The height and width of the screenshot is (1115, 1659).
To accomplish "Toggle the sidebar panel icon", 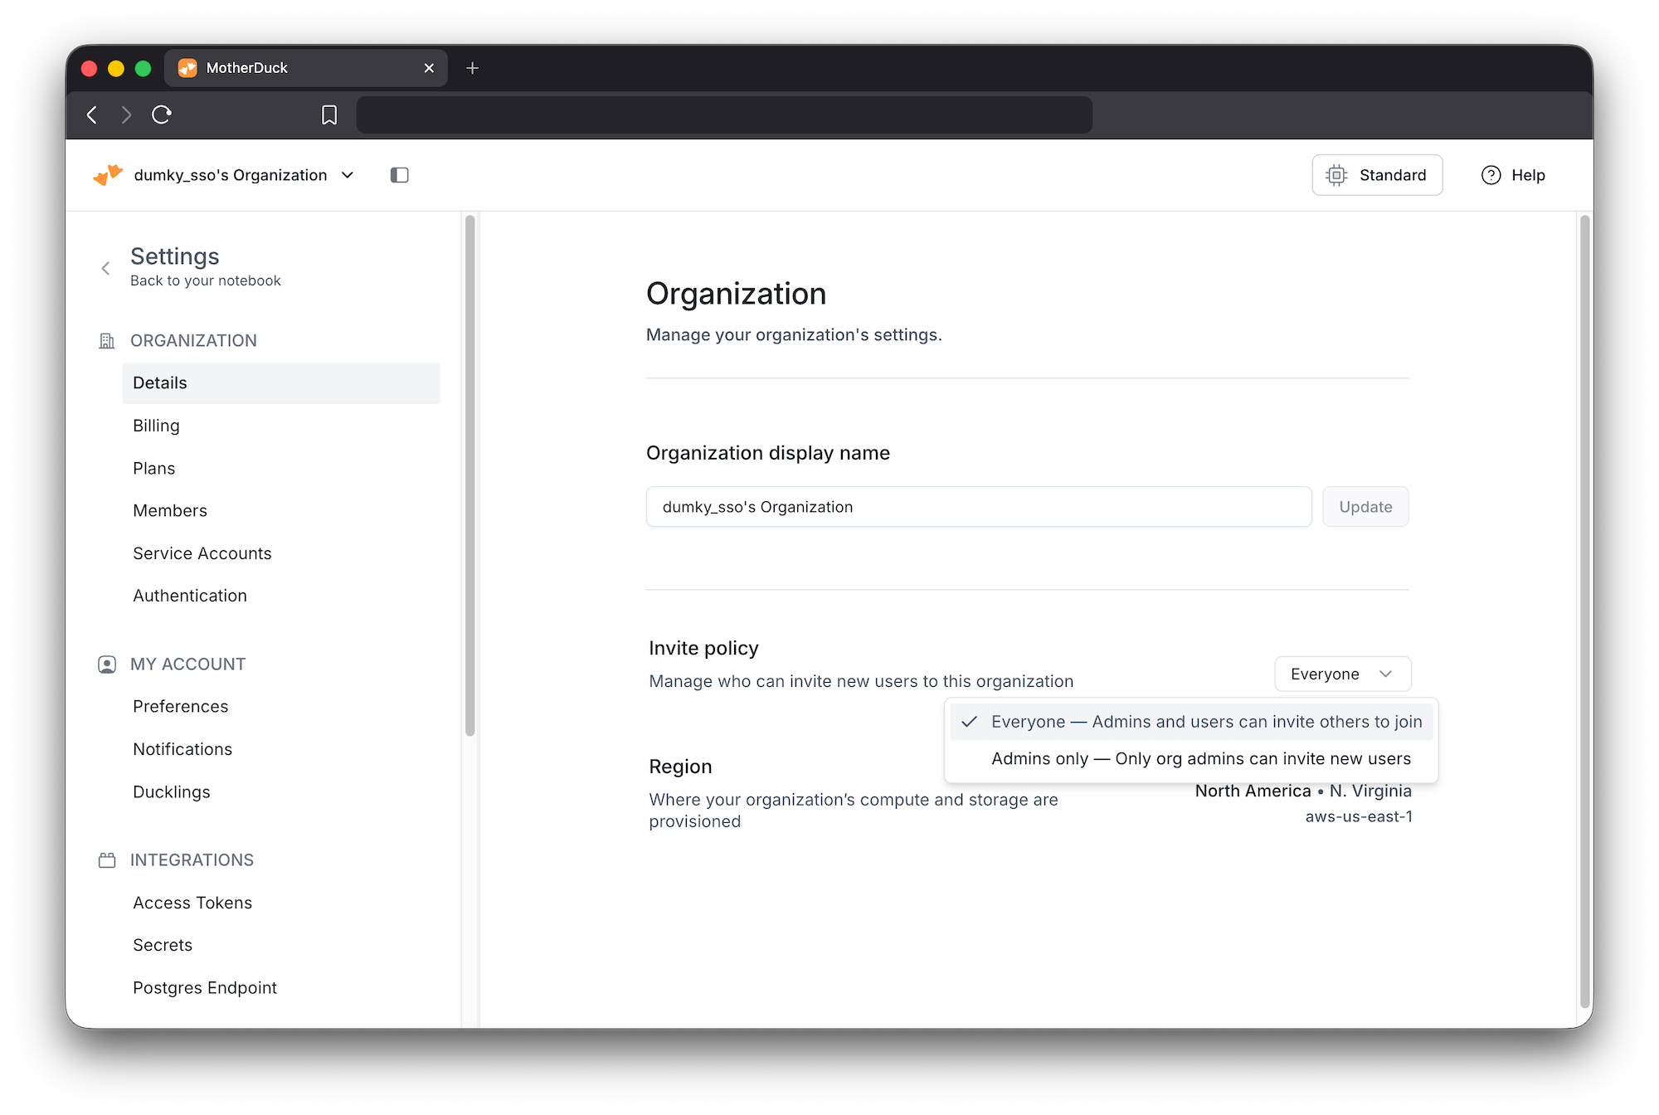I will click(x=399, y=175).
